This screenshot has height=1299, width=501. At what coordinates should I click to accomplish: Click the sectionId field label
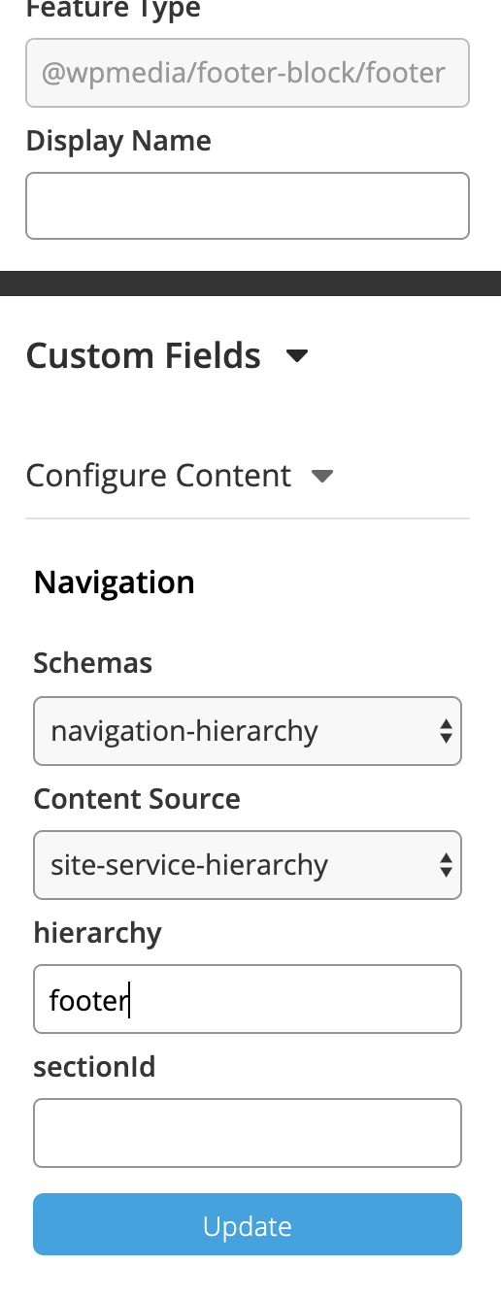(95, 1067)
